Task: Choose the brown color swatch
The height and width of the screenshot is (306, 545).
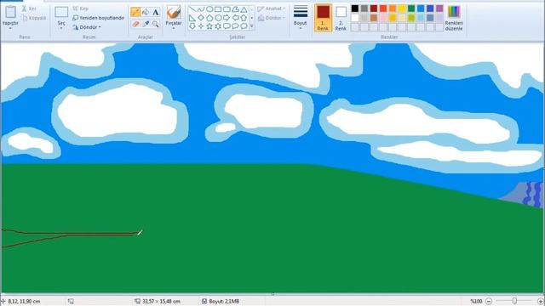Action: point(374,18)
